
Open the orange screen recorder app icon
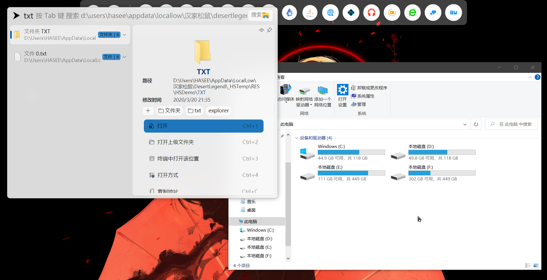392,13
